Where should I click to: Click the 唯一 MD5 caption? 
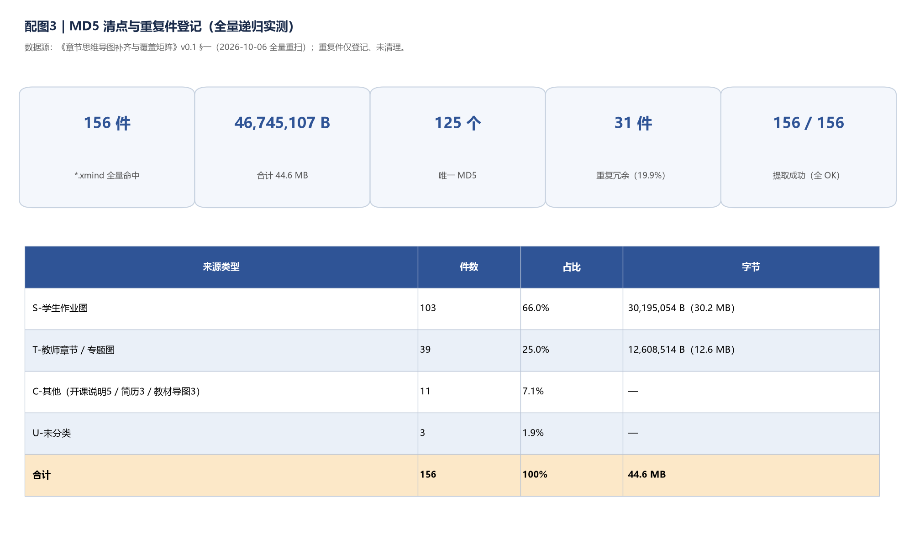tap(457, 175)
